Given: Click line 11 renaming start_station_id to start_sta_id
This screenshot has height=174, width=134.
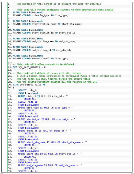Looking at the screenshot, I should pos(44,33).
